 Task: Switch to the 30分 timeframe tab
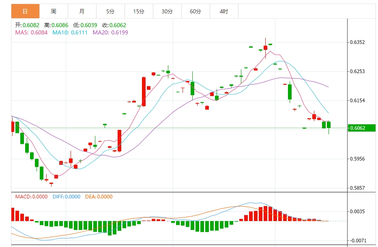pyautogui.click(x=167, y=11)
